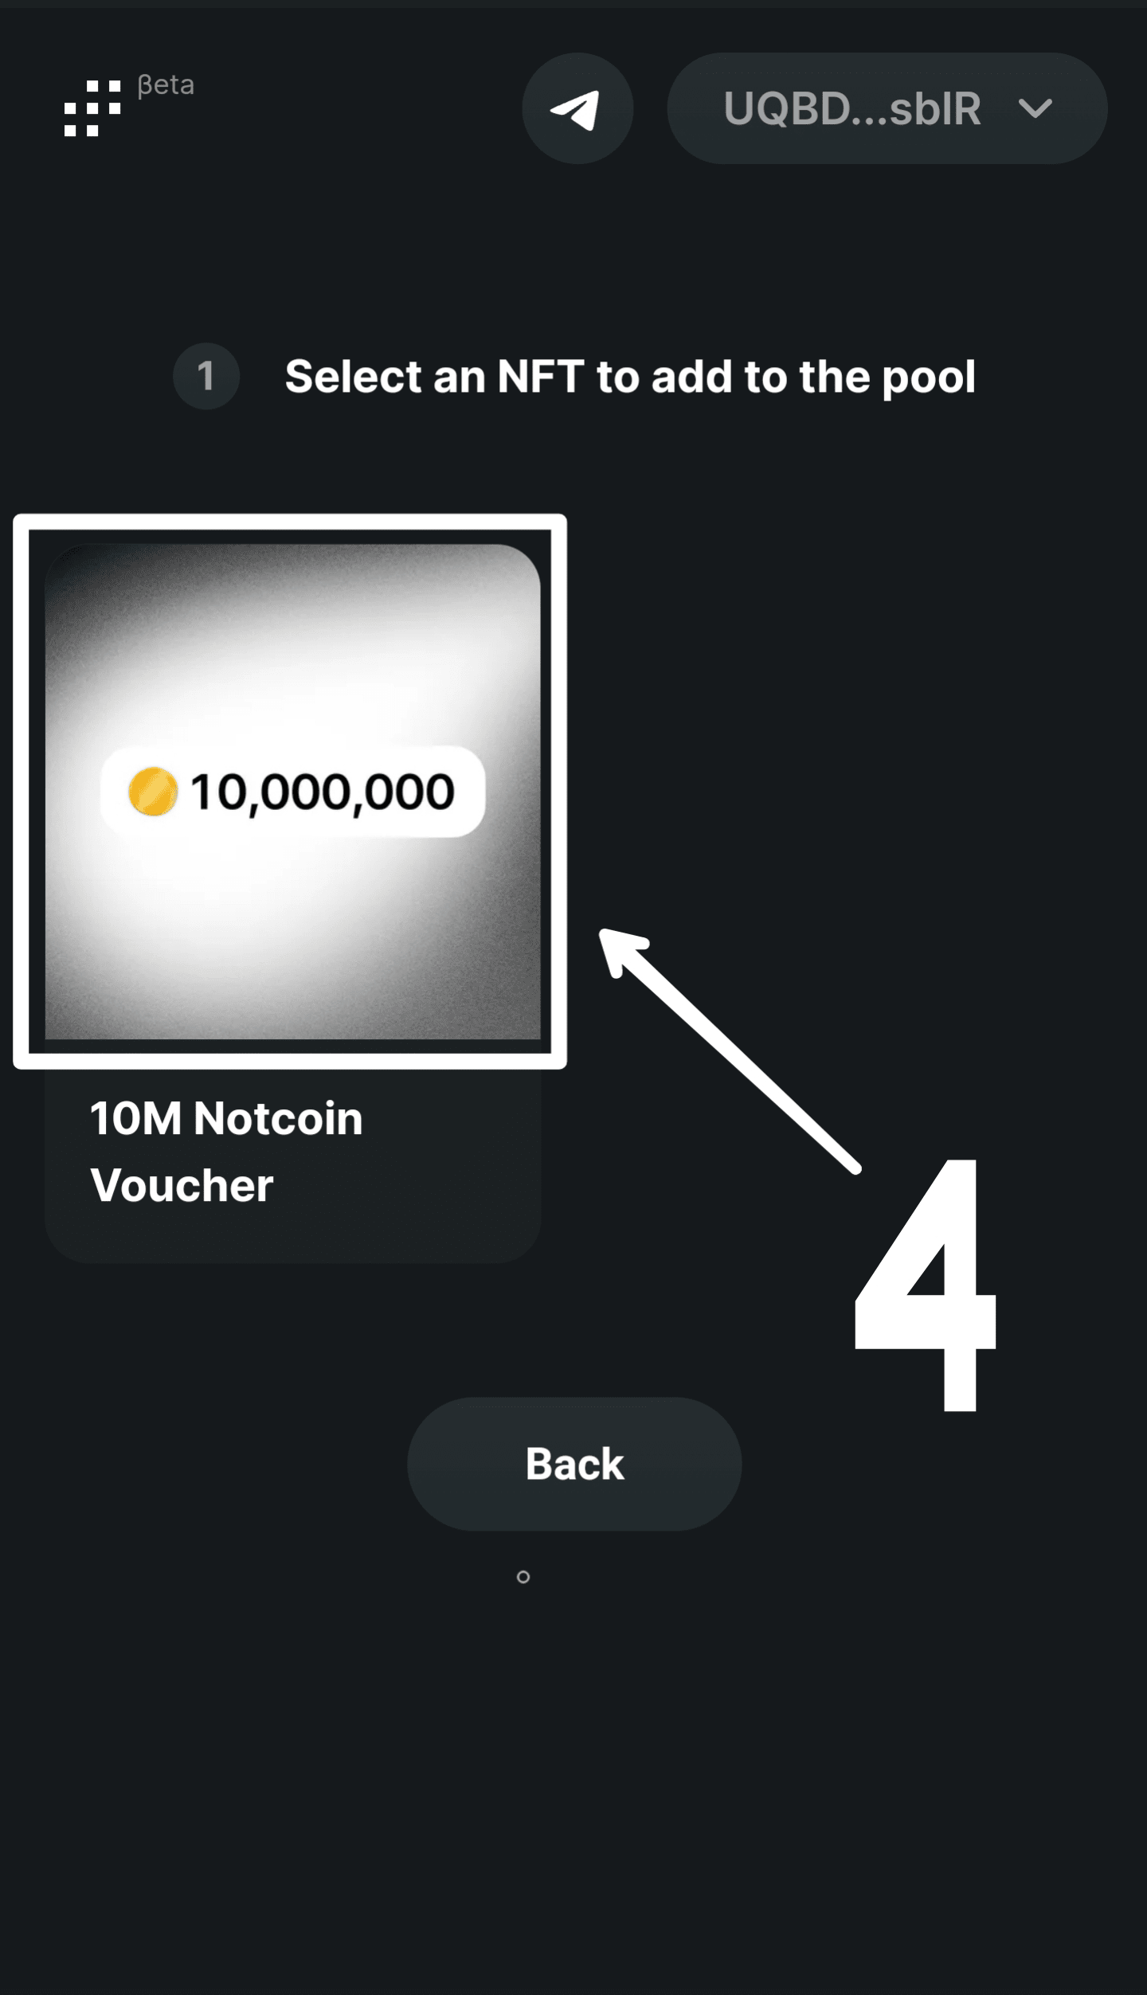Click the step 1 number badge
1147x1995 pixels.
[206, 376]
